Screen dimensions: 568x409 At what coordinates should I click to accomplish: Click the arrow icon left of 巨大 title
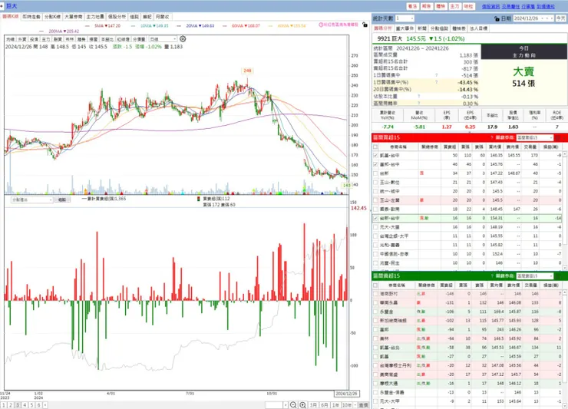[x=2, y=6]
